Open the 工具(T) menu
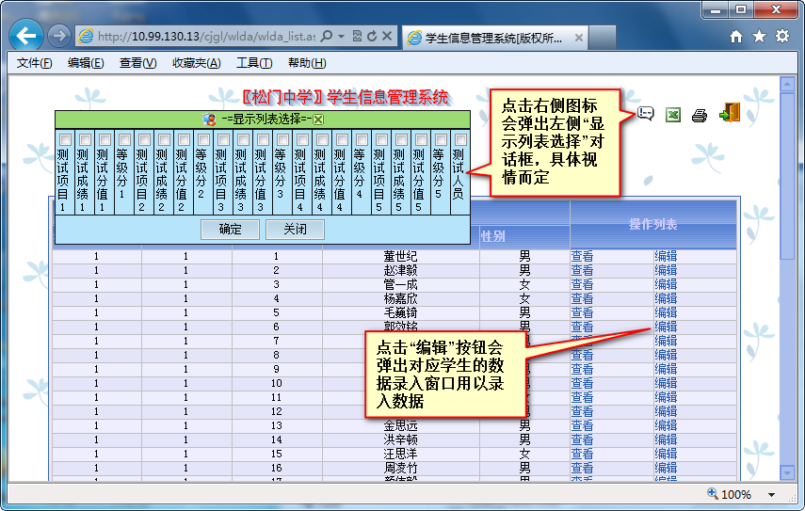 [253, 63]
